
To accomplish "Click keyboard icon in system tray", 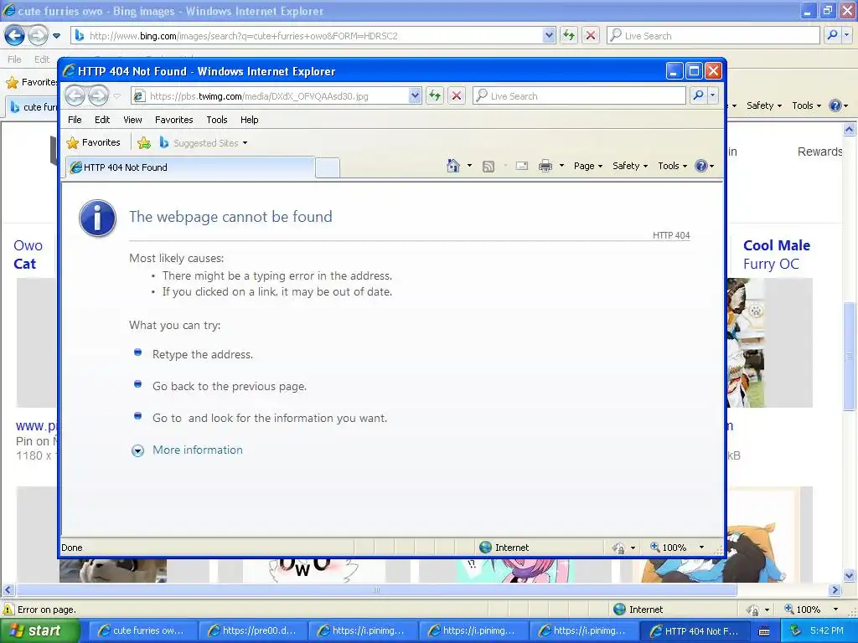I will click(764, 631).
